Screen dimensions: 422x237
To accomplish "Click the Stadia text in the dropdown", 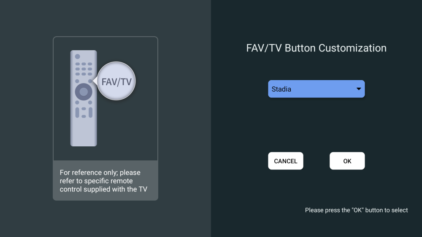I will [x=281, y=89].
